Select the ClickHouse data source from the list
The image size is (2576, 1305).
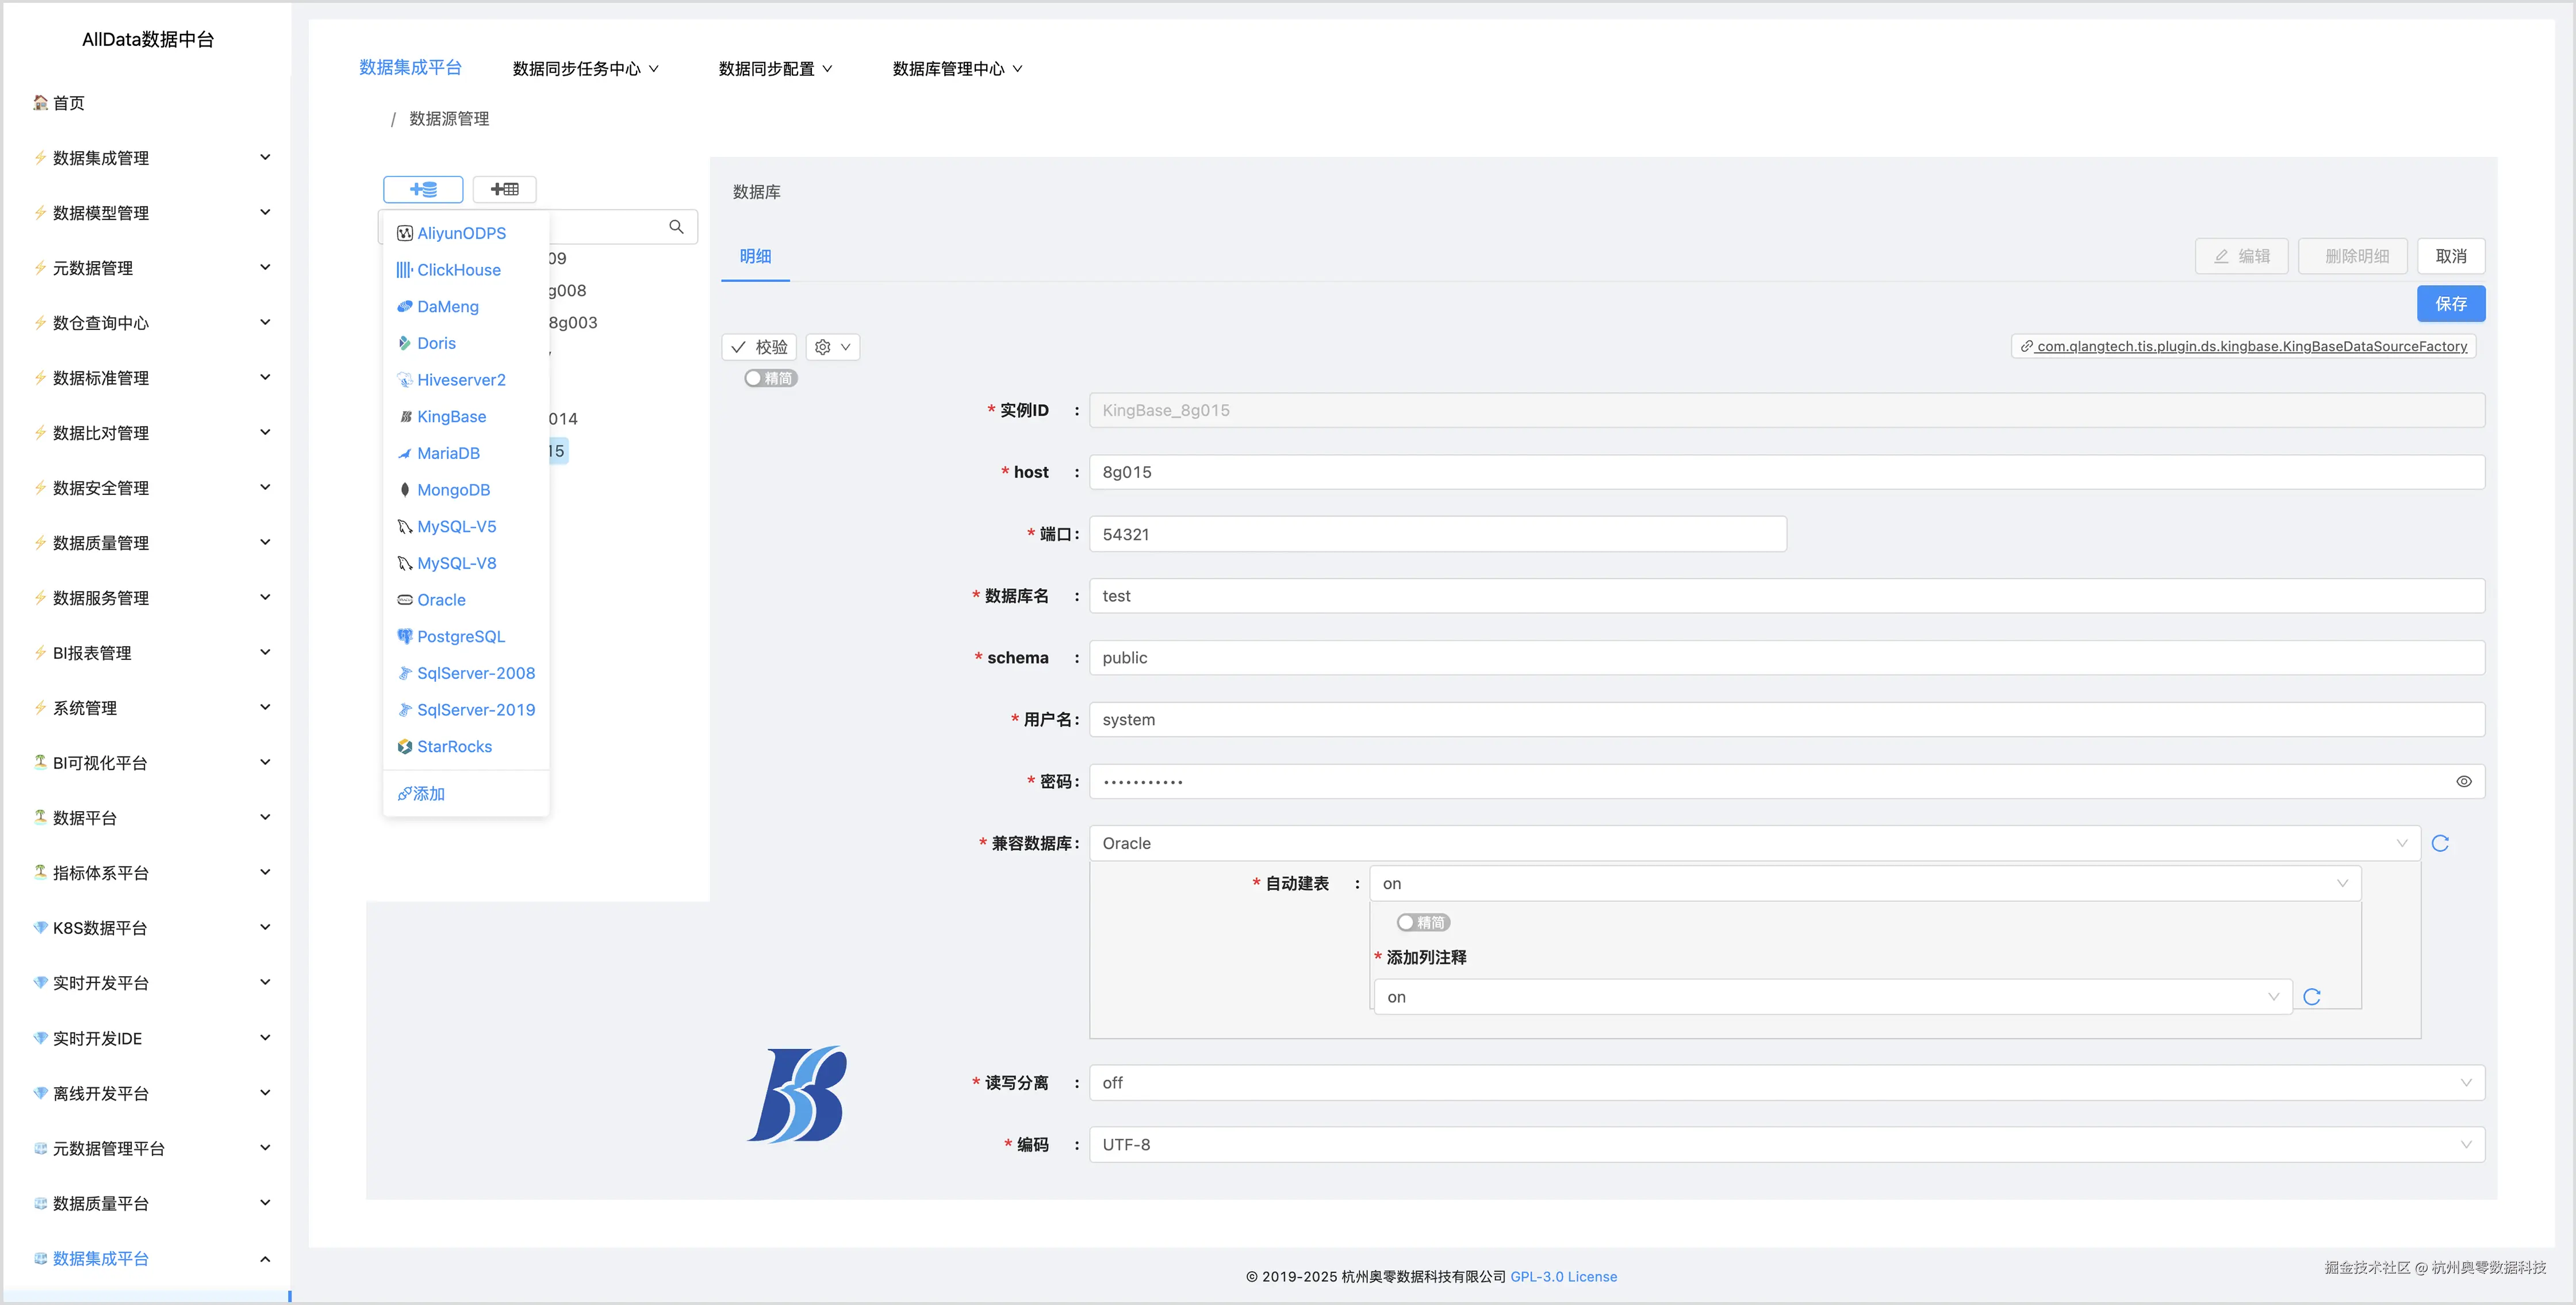[458, 269]
